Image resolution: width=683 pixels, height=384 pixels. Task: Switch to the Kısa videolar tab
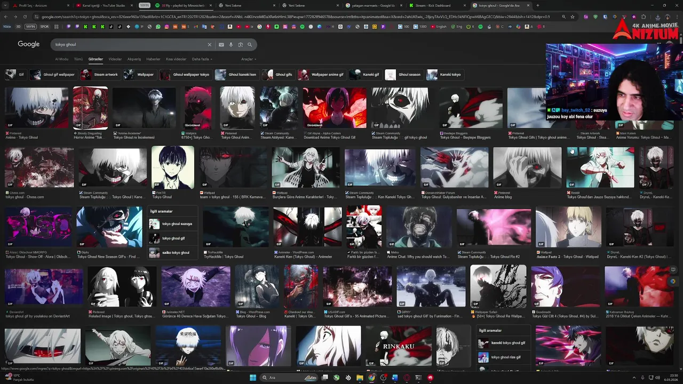coord(176,59)
